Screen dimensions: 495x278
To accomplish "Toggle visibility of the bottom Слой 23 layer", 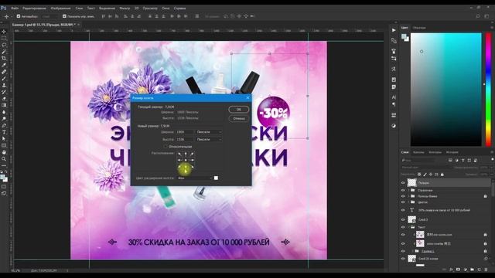I will click(403, 259).
